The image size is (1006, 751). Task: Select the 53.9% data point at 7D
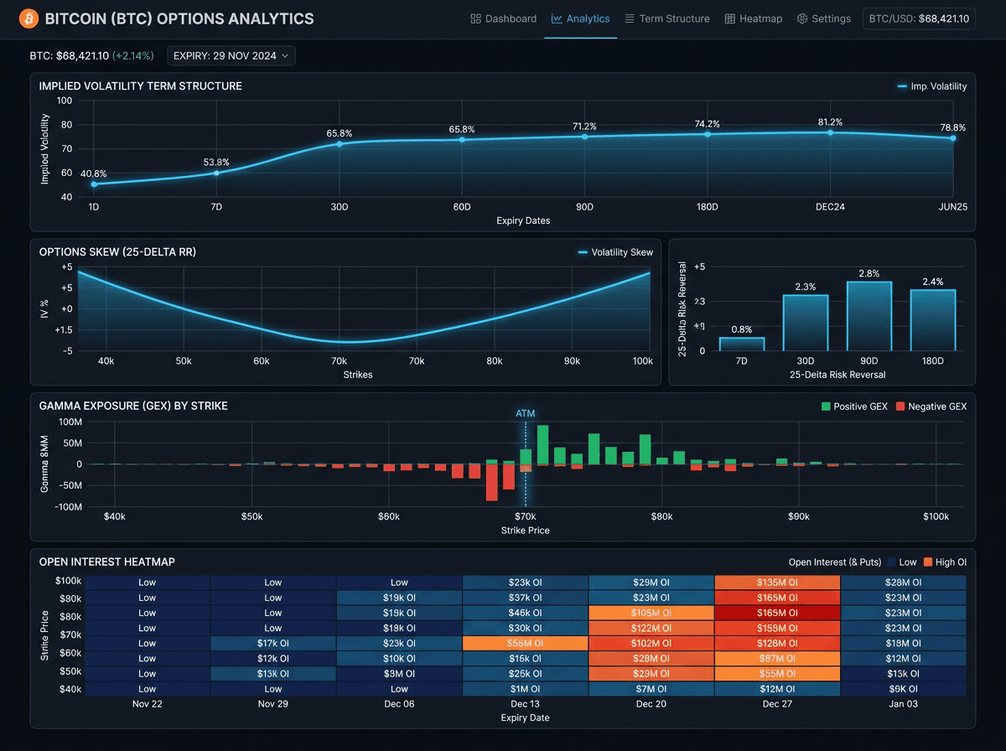216,173
